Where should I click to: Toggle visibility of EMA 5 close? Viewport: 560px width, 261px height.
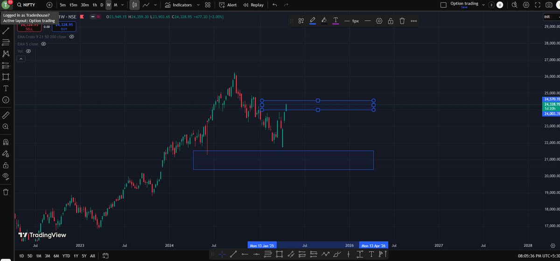point(43,44)
